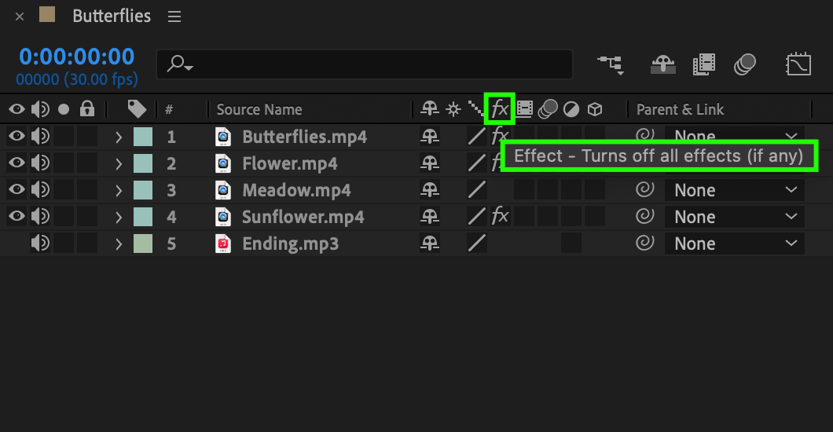Open the Graph Editor
Image resolution: width=833 pixels, height=432 pixels.
[798, 64]
